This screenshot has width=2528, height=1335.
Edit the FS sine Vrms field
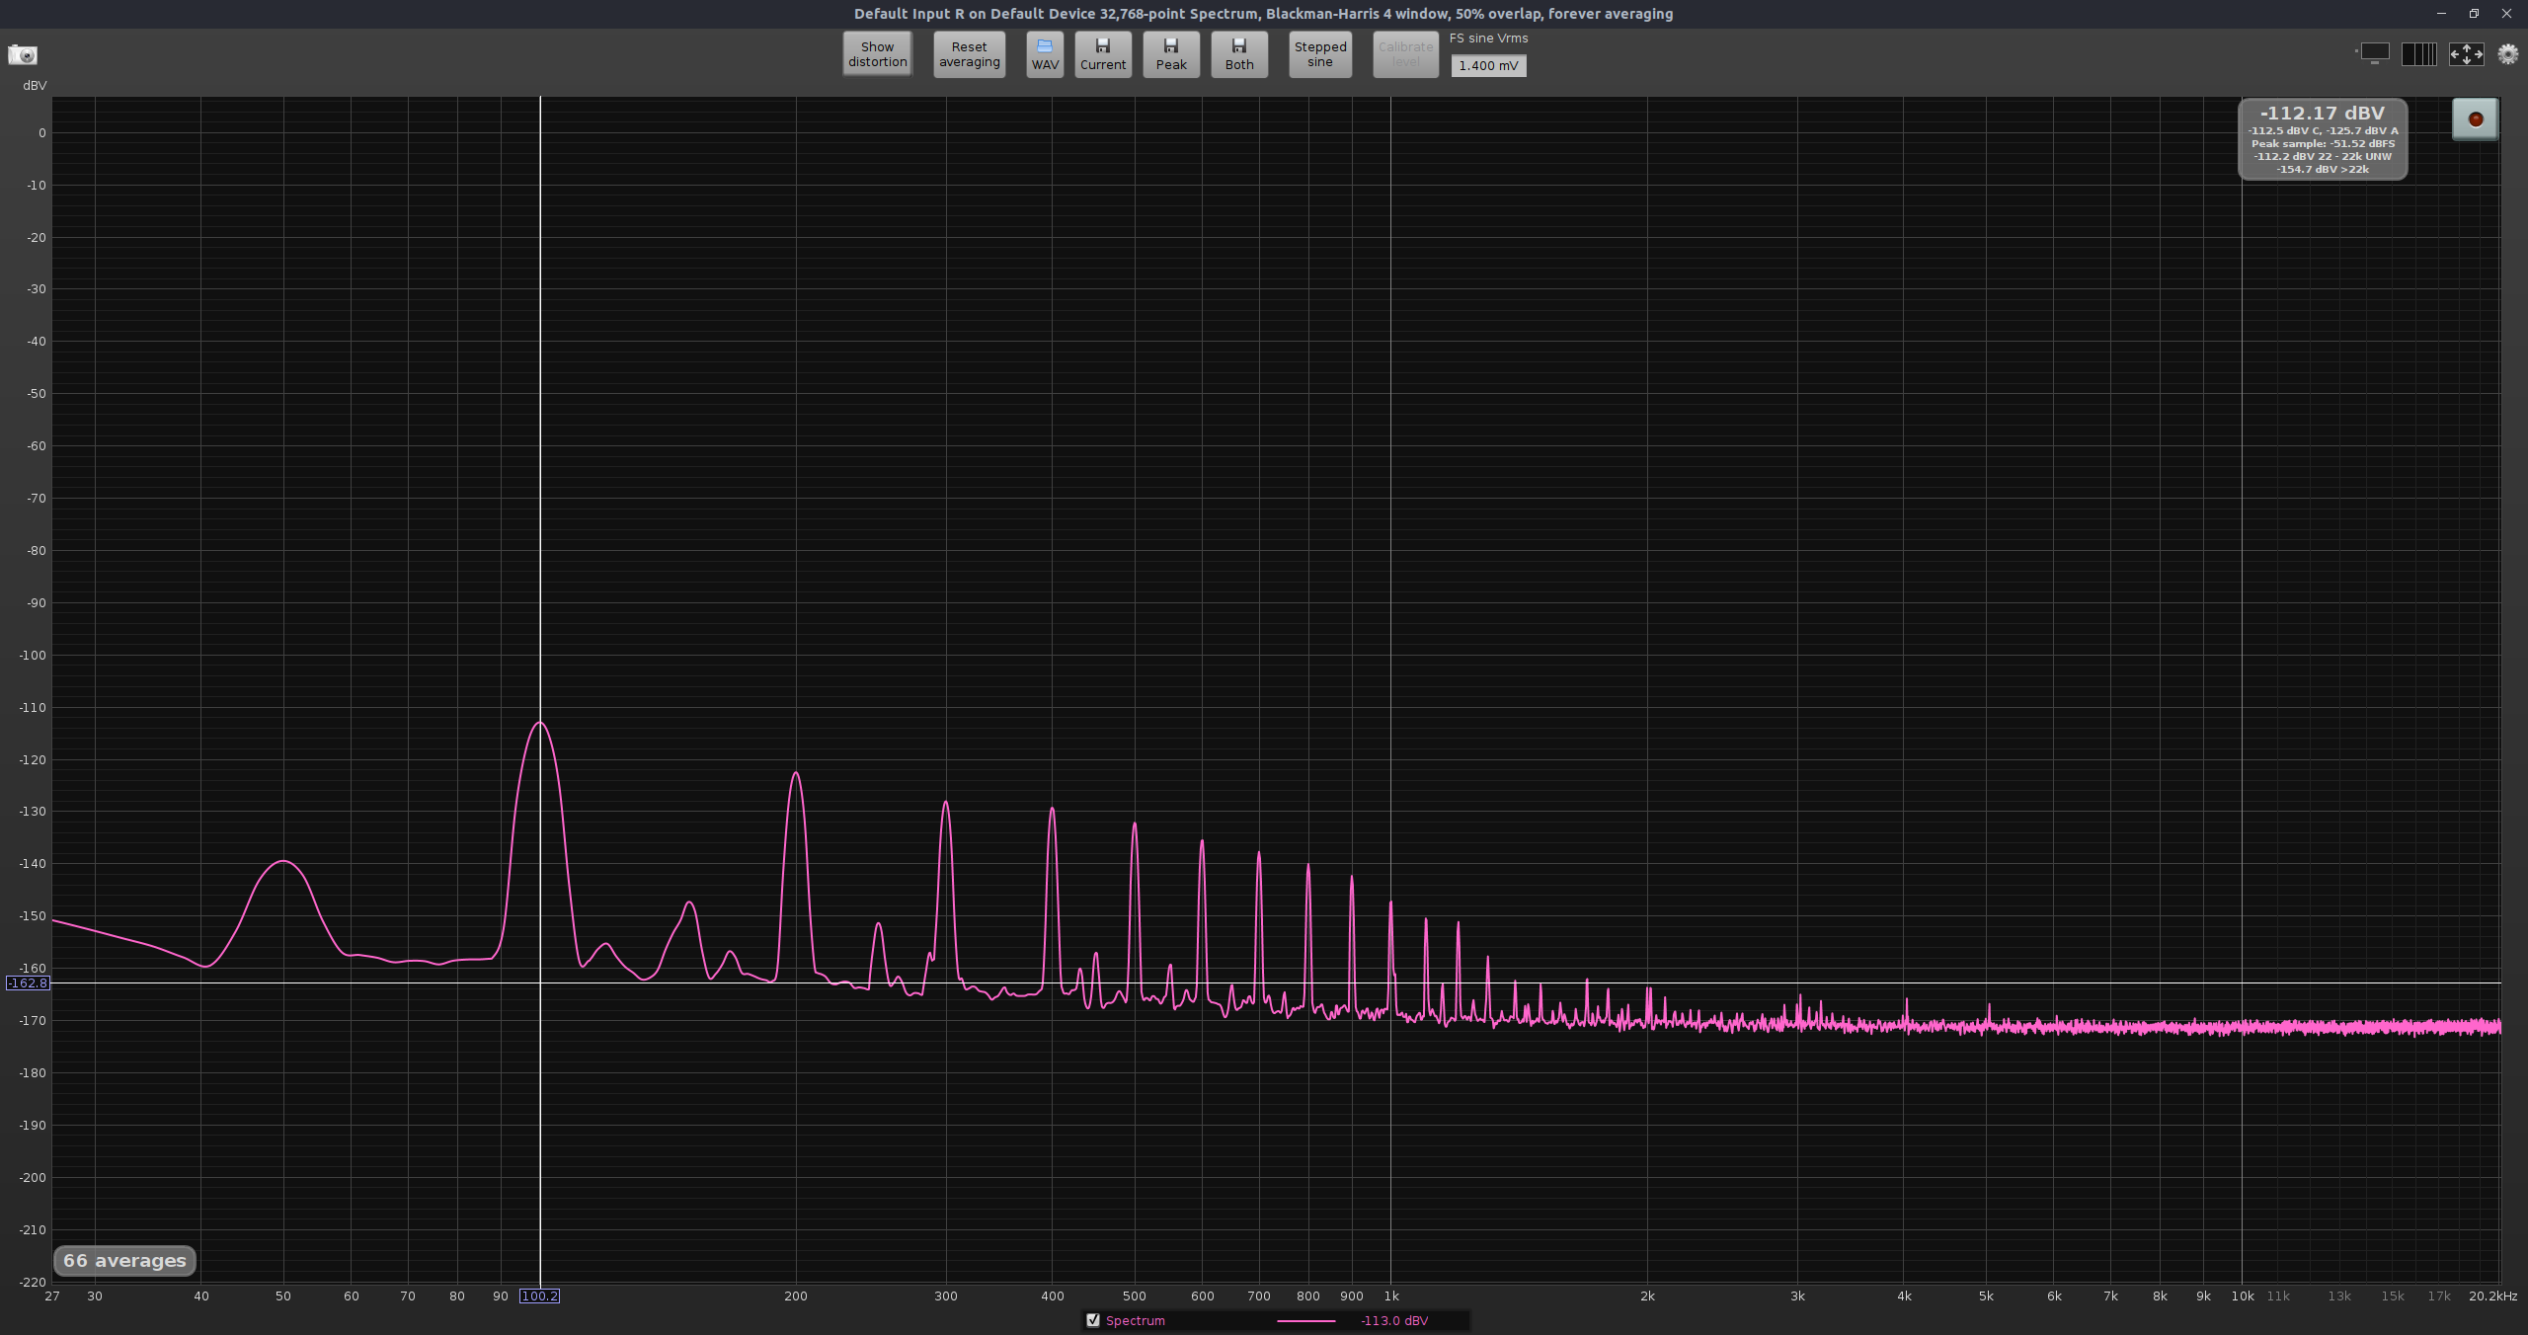[x=1488, y=65]
